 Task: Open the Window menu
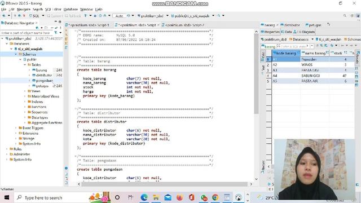tap(86, 9)
